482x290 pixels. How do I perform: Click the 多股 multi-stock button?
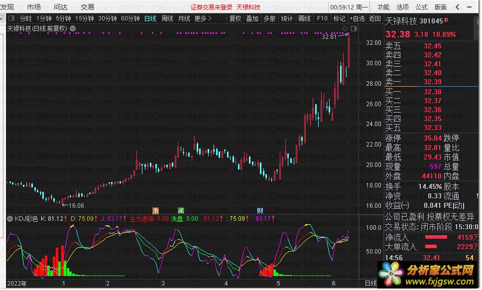click(269, 18)
